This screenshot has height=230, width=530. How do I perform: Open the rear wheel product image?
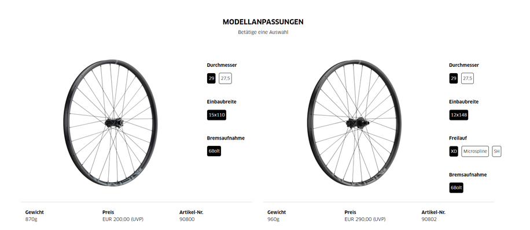pyautogui.click(x=354, y=123)
